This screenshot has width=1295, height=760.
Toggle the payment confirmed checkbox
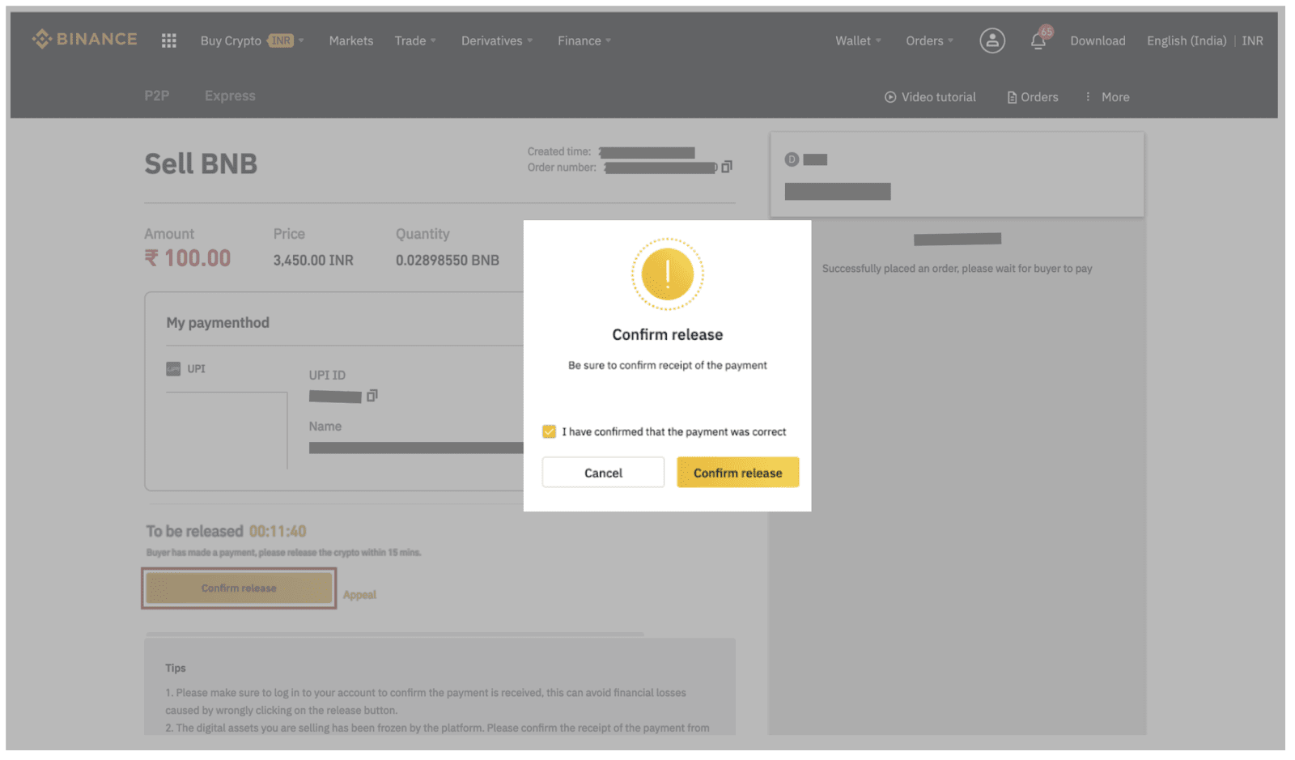[549, 431]
